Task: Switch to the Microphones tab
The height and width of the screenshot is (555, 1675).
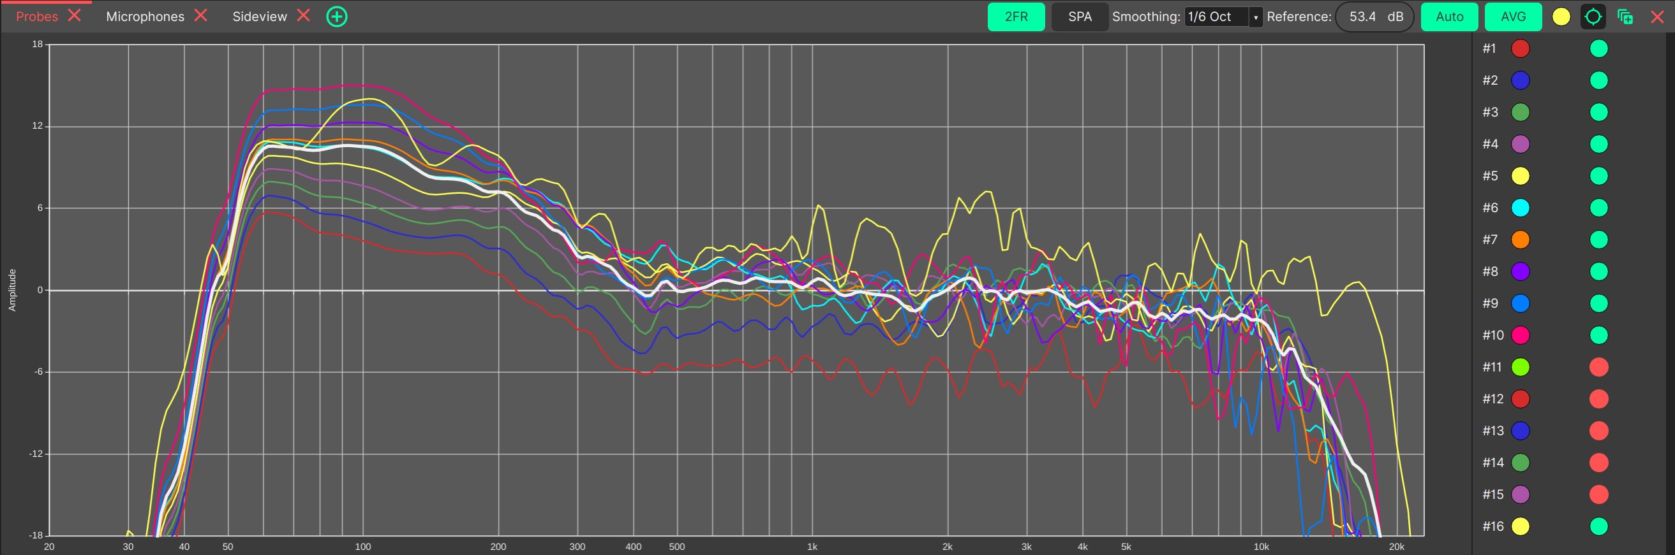Action: click(145, 17)
